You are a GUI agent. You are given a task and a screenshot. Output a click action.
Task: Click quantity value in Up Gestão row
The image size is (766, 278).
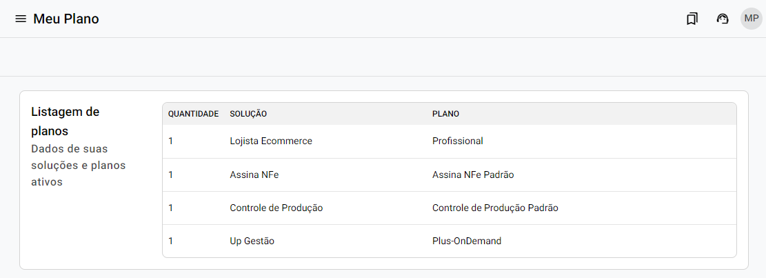(x=171, y=241)
